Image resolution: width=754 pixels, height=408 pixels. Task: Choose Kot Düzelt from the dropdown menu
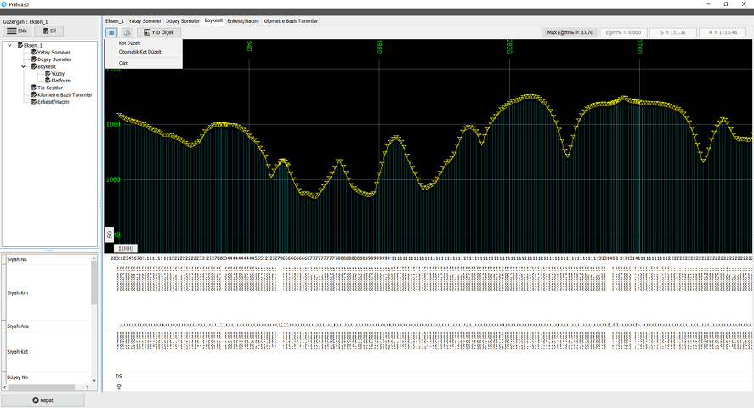coord(130,42)
